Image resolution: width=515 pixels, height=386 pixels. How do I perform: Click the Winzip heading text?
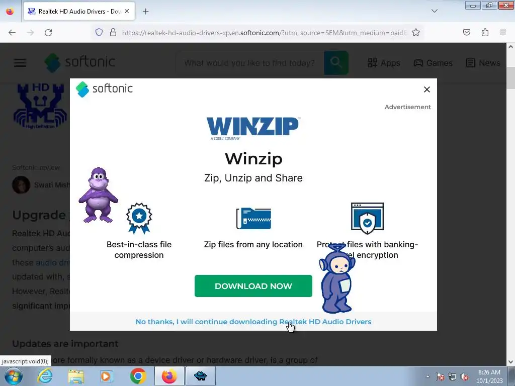[x=253, y=159]
